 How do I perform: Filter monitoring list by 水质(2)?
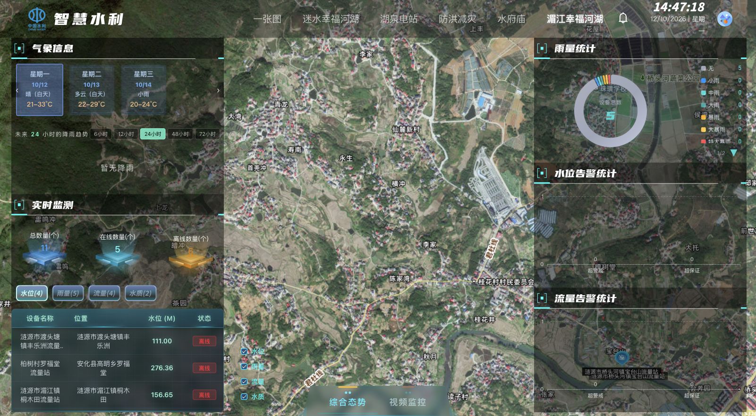[141, 293]
